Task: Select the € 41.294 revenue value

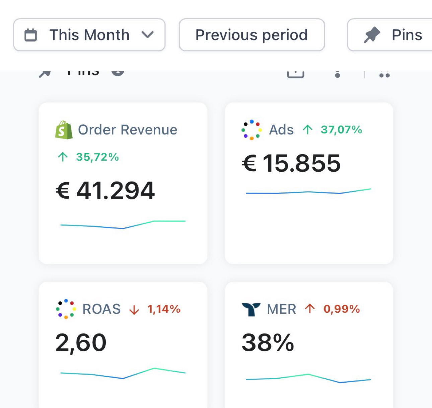Action: (105, 191)
